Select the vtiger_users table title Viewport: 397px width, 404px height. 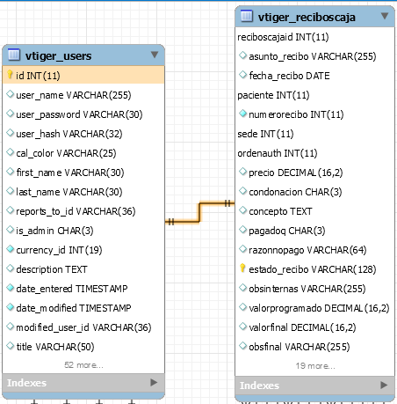click(58, 55)
